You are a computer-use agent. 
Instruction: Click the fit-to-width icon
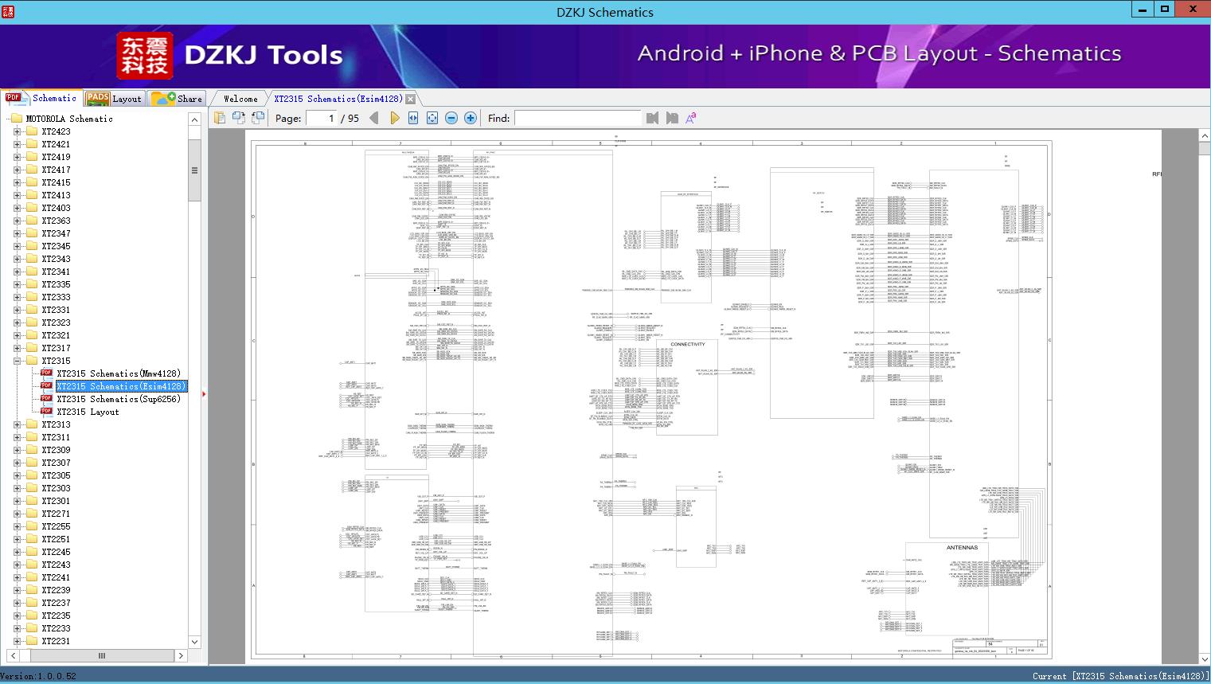413,118
